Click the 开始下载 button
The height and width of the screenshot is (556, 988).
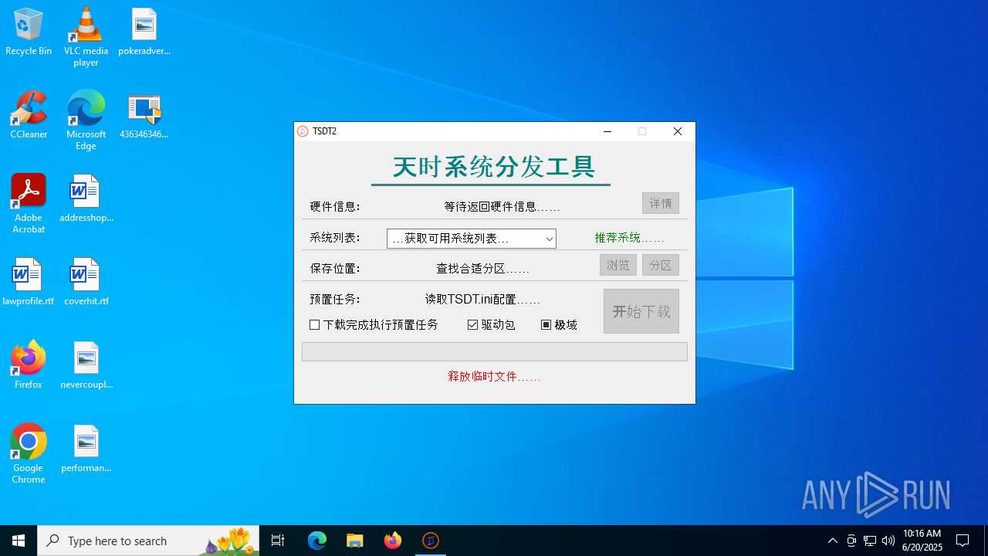(x=641, y=311)
